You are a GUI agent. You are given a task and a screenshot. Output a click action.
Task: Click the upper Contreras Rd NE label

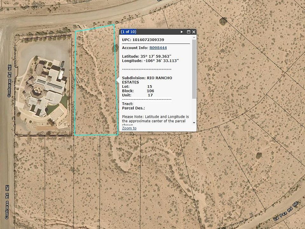9,81
